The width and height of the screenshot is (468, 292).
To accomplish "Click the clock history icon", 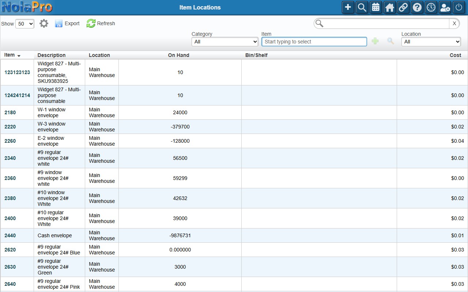I will [431, 7].
